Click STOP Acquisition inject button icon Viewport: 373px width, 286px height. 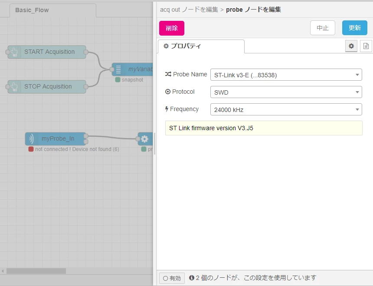pyautogui.click(x=14, y=87)
